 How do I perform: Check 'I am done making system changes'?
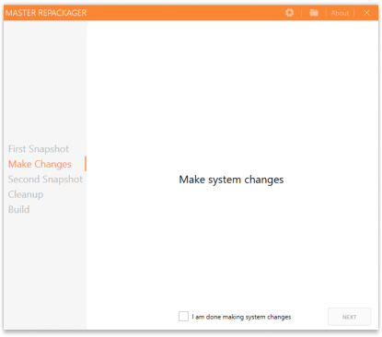[183, 317]
